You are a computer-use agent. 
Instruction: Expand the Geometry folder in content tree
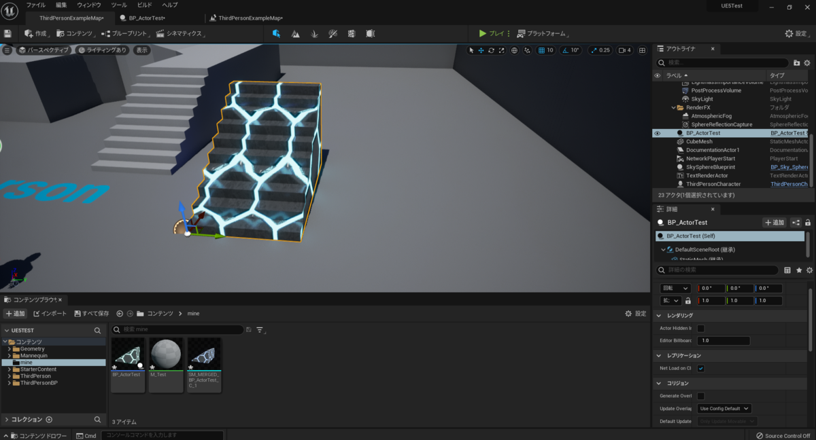click(x=9, y=348)
